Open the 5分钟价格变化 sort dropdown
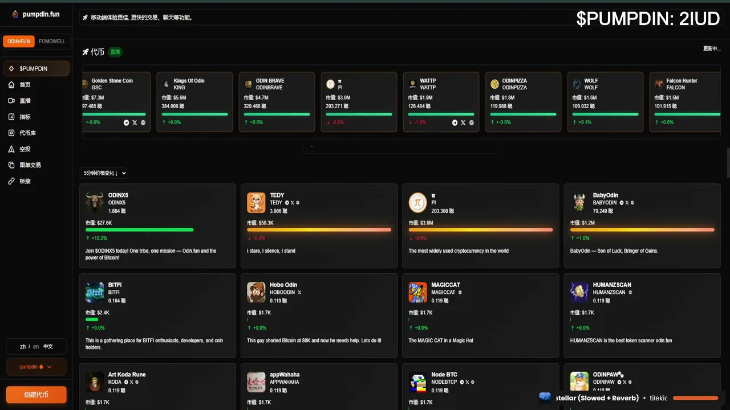Image resolution: width=730 pixels, height=410 pixels. [104, 173]
